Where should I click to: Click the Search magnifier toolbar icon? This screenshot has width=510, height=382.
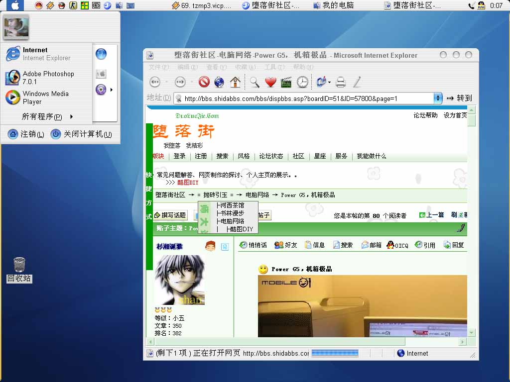point(255,82)
